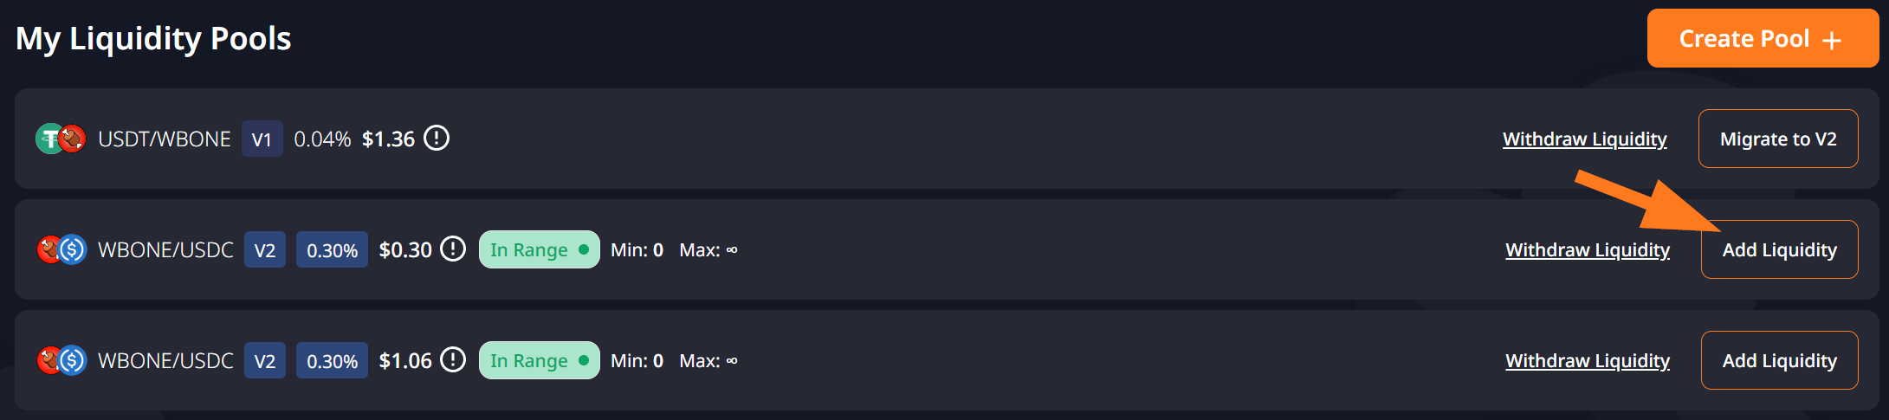Viewport: 1889px width, 420px height.
Task: Withdraw liquidity from the $0.30 WBONE/USDC pool
Action: 1587,250
